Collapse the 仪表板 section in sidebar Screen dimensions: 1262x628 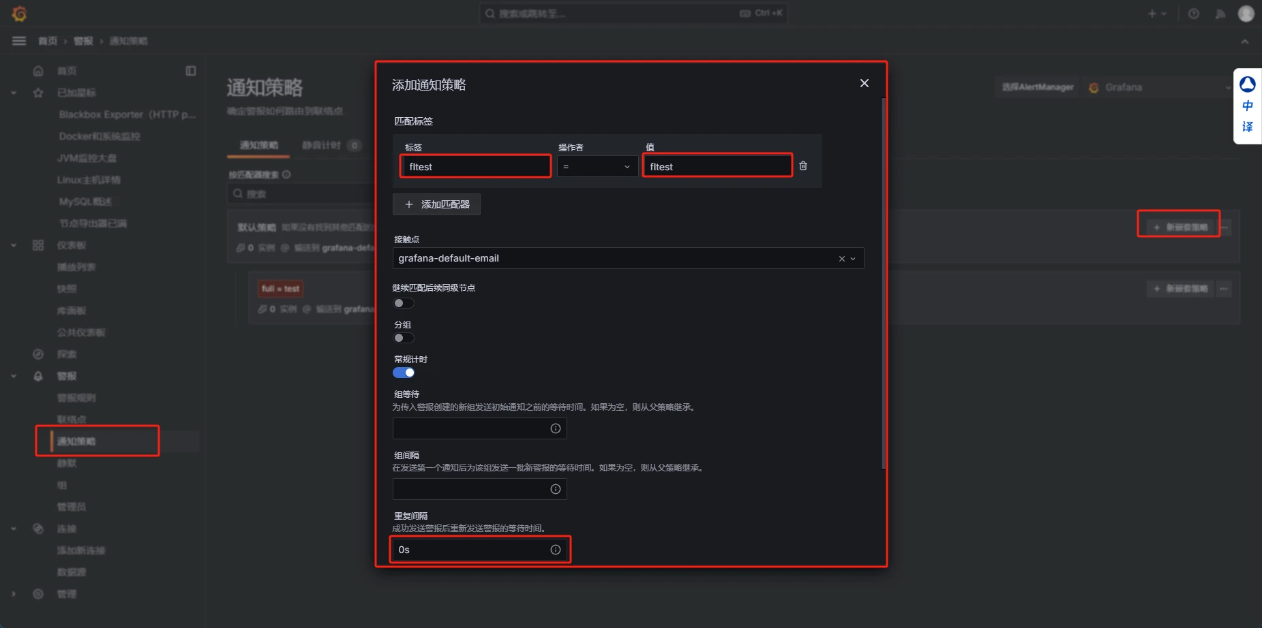point(13,245)
